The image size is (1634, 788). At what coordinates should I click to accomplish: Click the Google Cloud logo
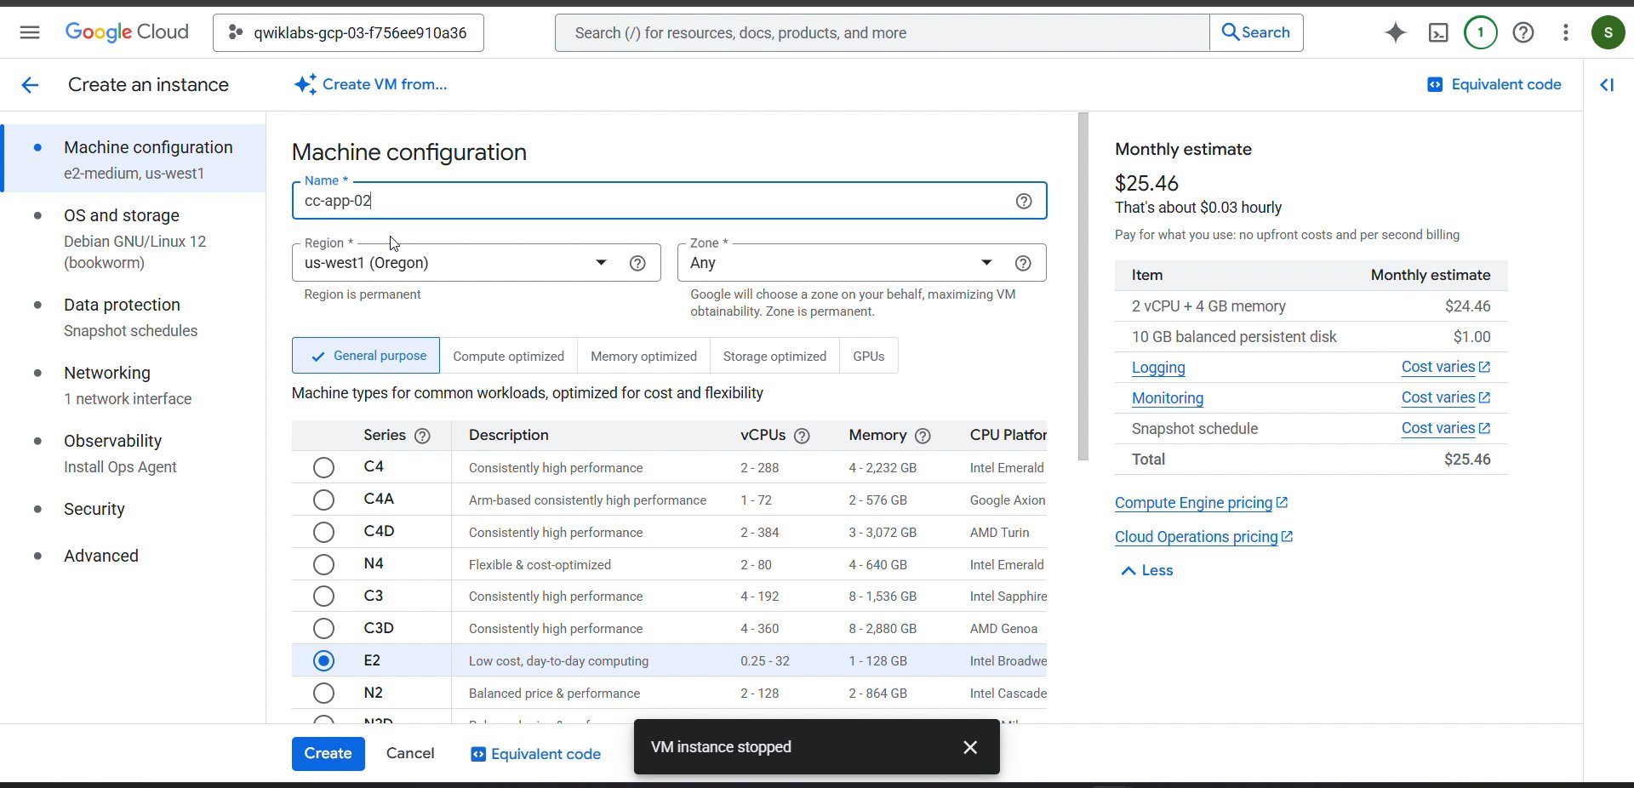click(127, 32)
